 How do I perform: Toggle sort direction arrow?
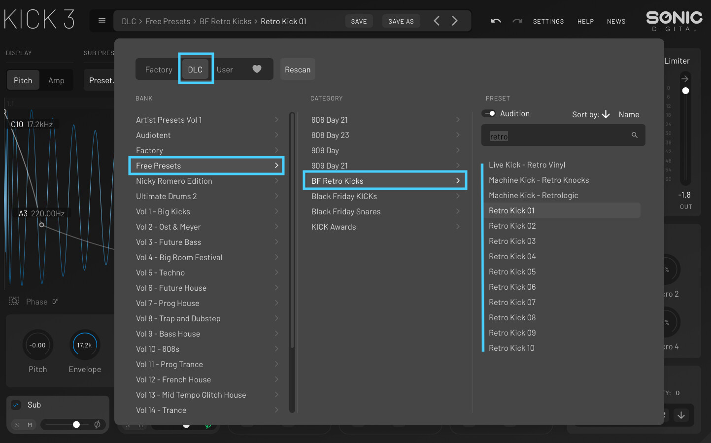pyautogui.click(x=606, y=114)
